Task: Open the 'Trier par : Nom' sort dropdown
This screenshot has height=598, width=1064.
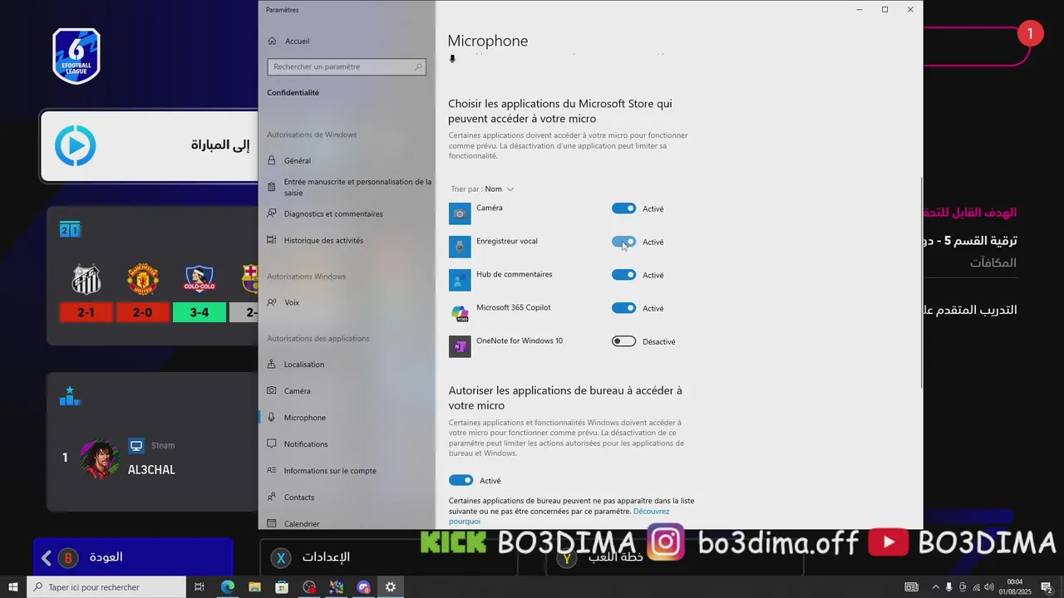Action: 483,189
